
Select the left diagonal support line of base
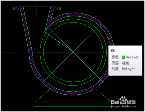(43, 95)
